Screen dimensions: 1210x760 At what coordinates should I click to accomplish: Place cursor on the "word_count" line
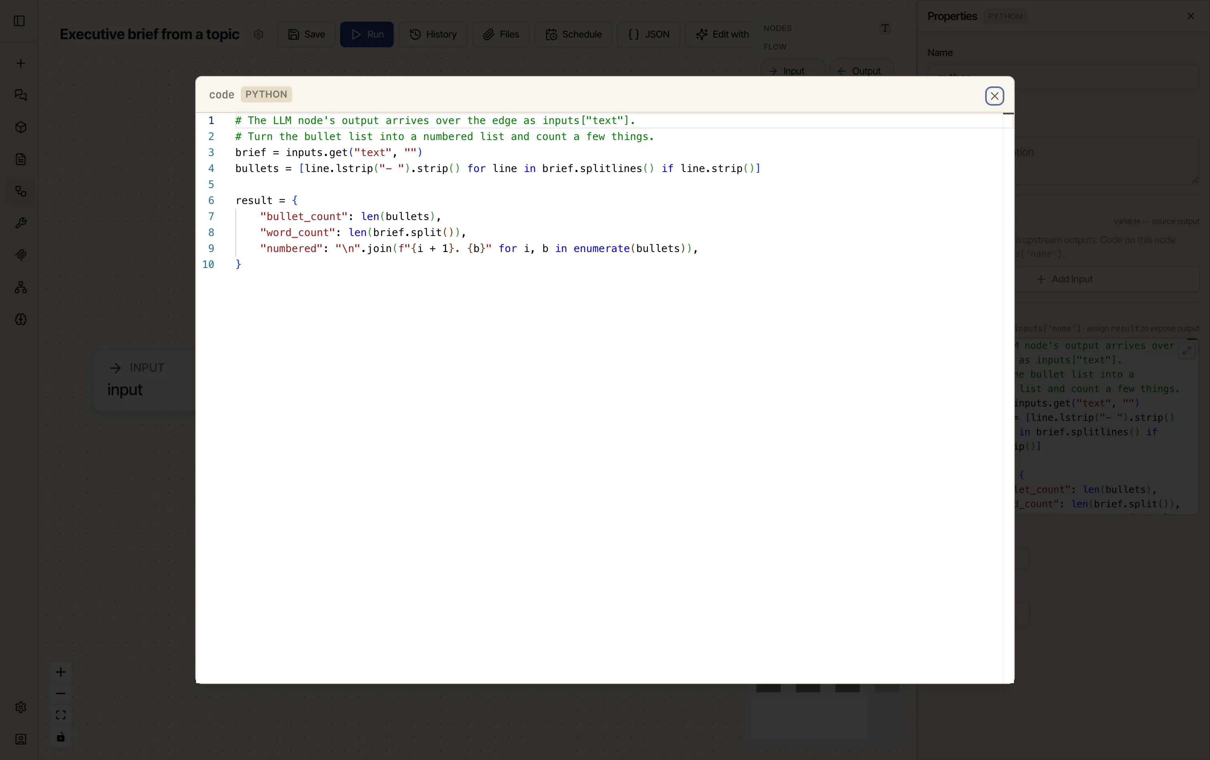point(363,232)
